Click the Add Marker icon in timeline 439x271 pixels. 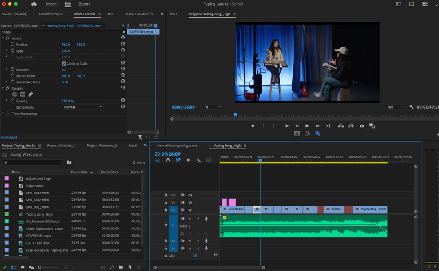coord(189,160)
